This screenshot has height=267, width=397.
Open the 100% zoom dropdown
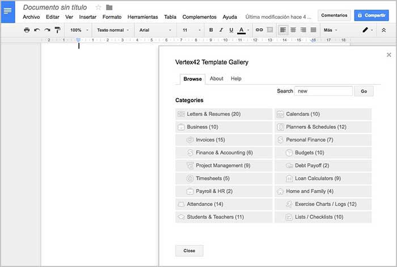(x=79, y=30)
